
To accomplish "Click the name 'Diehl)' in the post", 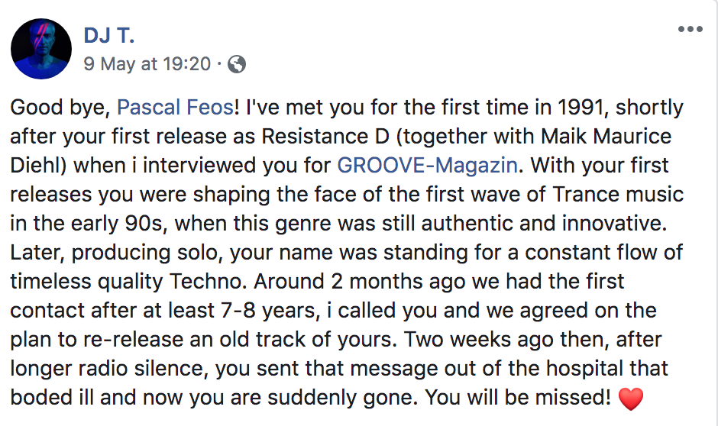I will point(38,165).
